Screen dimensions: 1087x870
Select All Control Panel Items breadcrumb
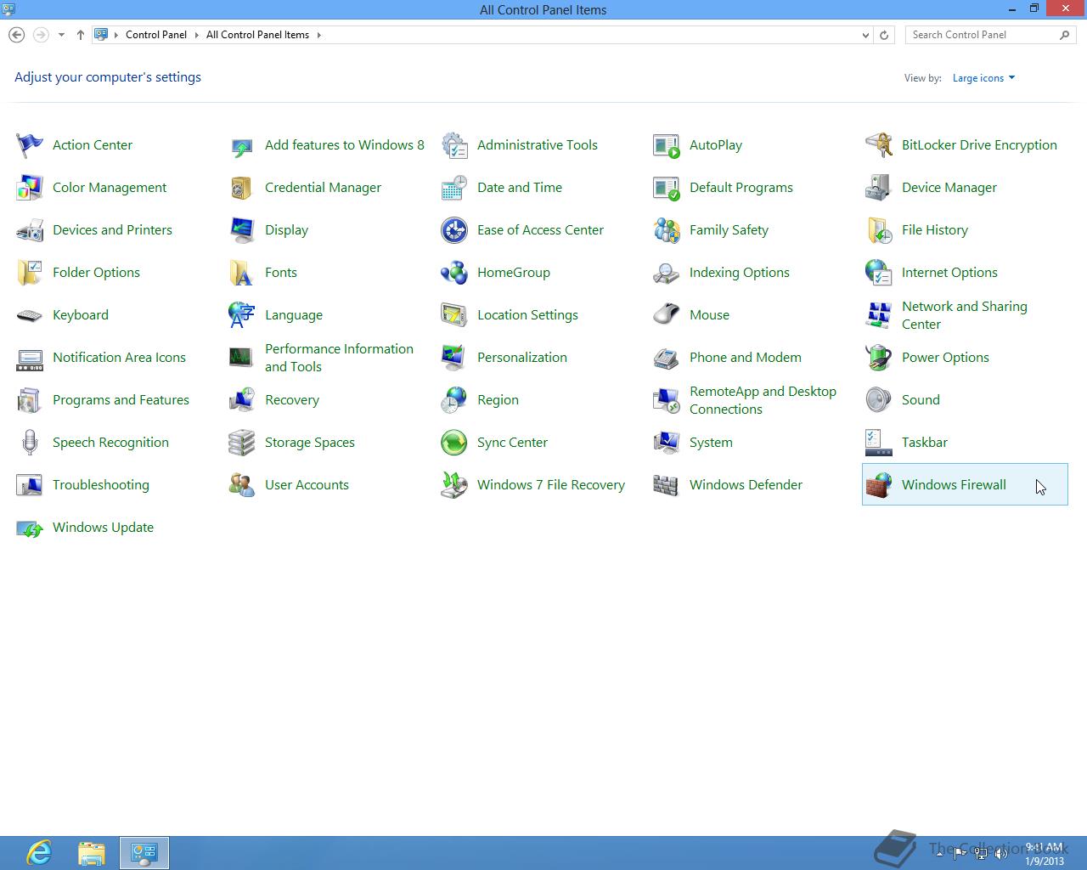click(257, 35)
